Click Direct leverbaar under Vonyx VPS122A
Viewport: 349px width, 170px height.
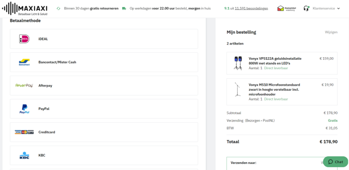[x=276, y=68]
